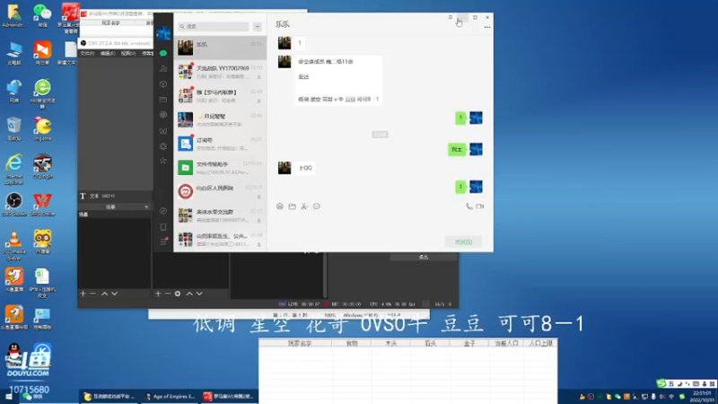Image resolution: width=718 pixels, height=404 pixels.
Task: Move source down in OBS sources panel
Action: click(x=199, y=294)
